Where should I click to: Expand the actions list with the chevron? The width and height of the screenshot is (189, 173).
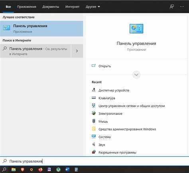coord(136,75)
